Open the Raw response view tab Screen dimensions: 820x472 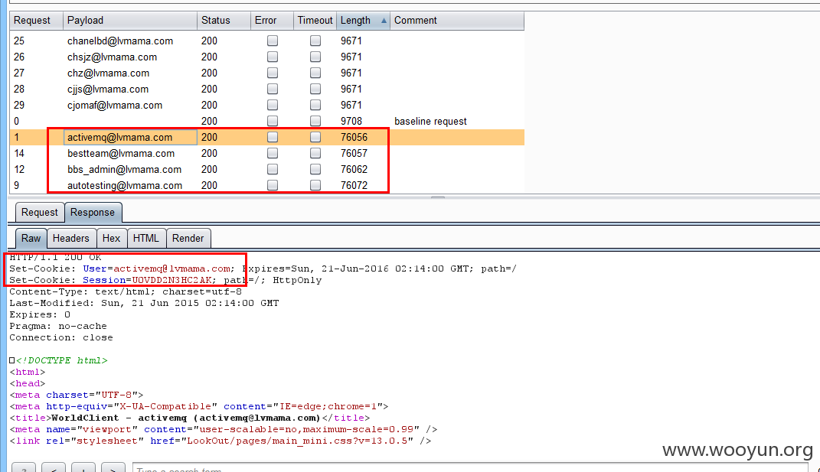coord(31,239)
